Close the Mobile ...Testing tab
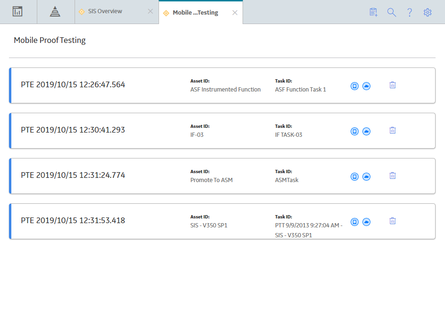 [235, 13]
